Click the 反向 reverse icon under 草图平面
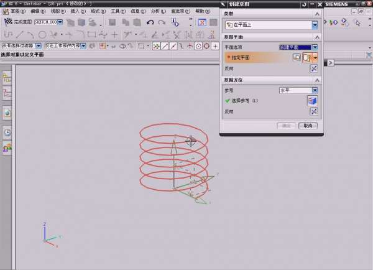 pyautogui.click(x=314, y=68)
